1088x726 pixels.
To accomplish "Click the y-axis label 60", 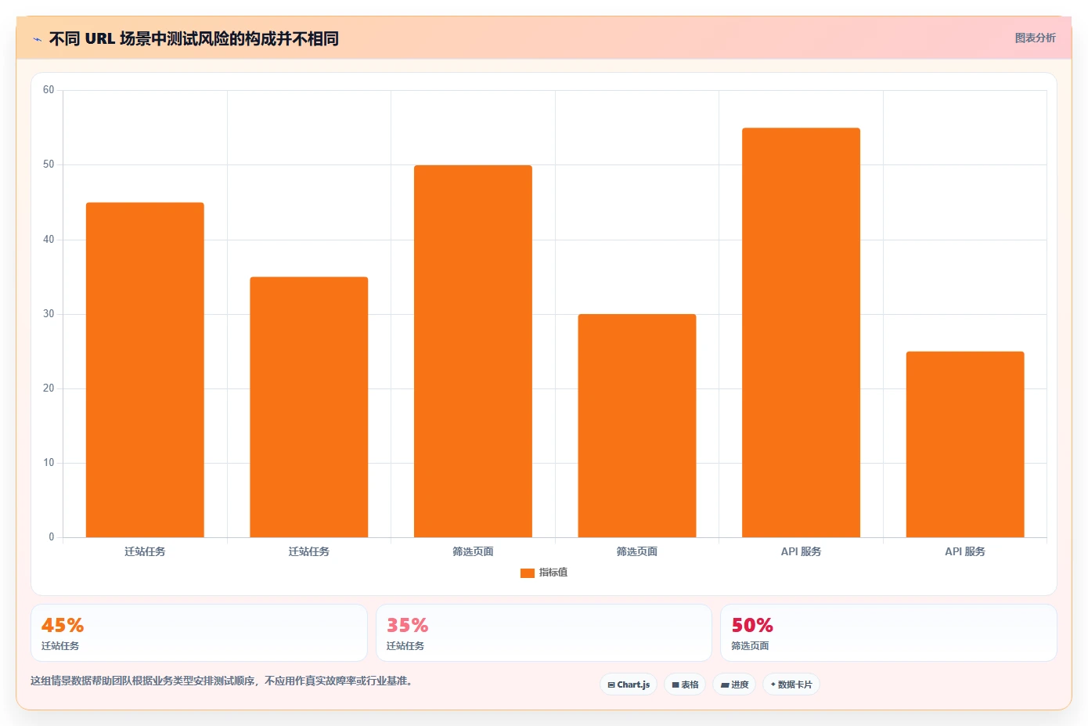I will 49,90.
